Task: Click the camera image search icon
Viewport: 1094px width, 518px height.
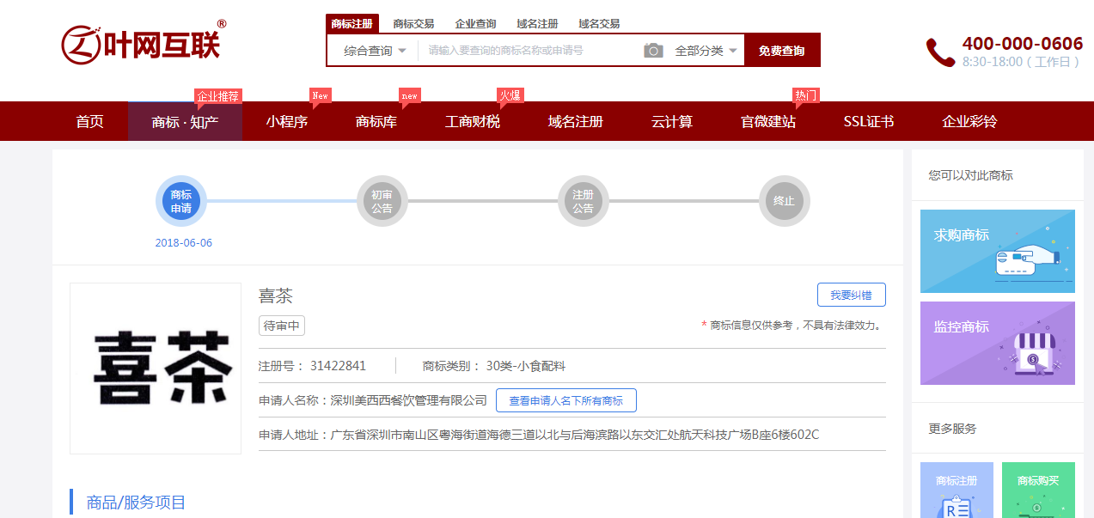Action: pos(653,51)
